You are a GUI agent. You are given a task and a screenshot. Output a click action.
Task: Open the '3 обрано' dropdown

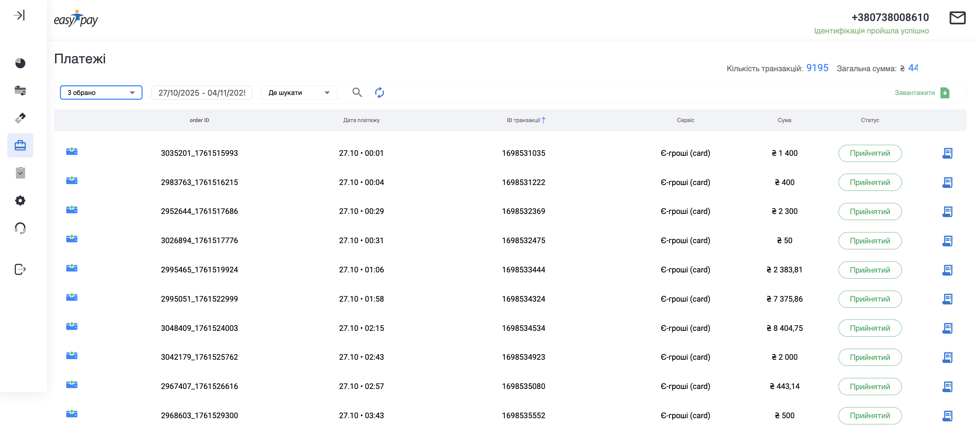coord(101,93)
